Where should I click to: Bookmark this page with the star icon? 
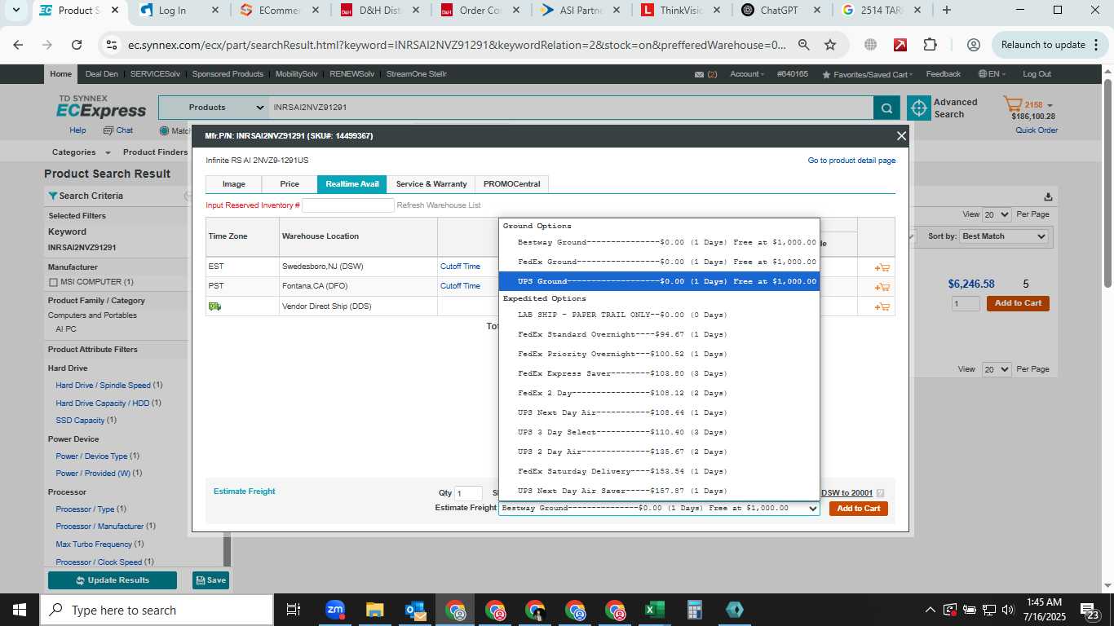pos(830,45)
